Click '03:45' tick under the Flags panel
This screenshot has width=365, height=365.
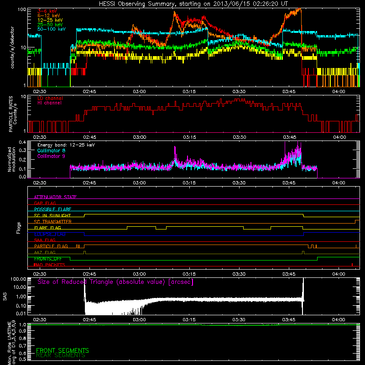(x=289, y=274)
